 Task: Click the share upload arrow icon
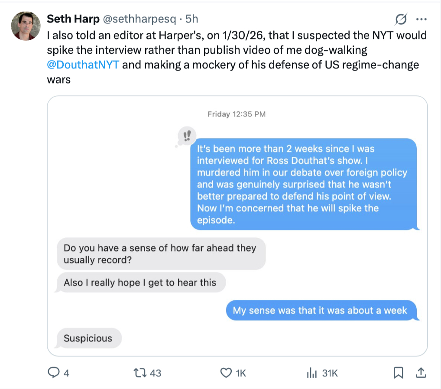pyautogui.click(x=420, y=373)
